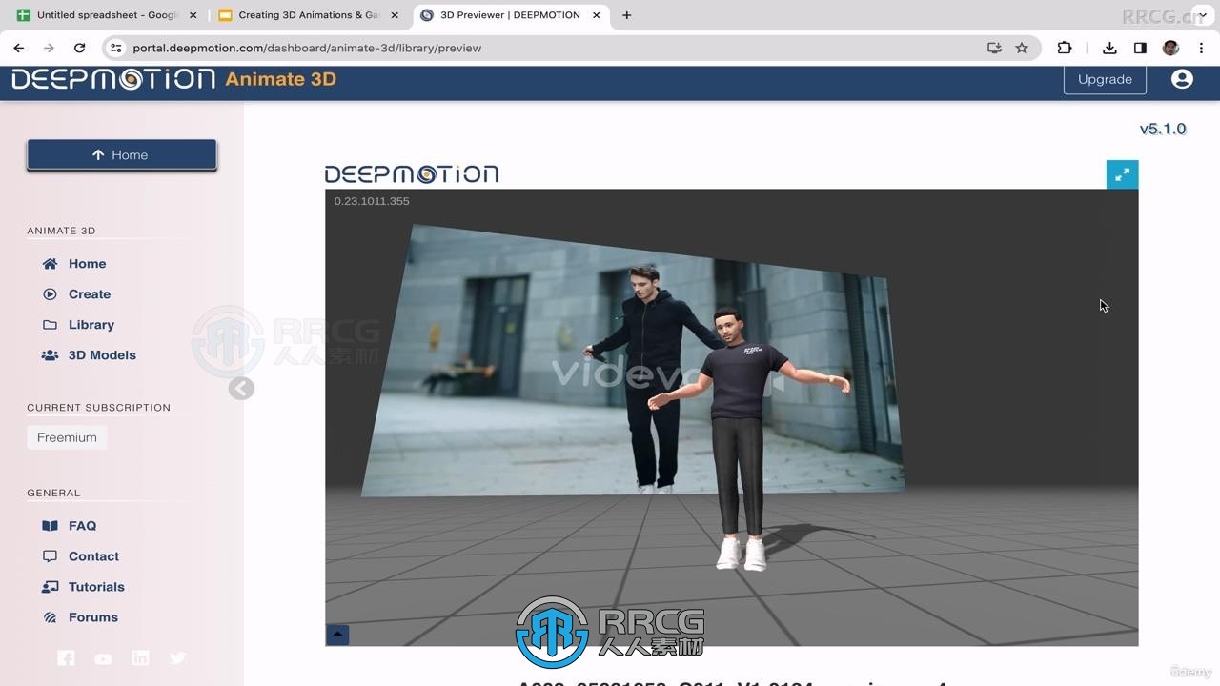This screenshot has height=686, width=1220.
Task: Open the DeepMotion LinkedIn icon
Action: [x=140, y=657]
